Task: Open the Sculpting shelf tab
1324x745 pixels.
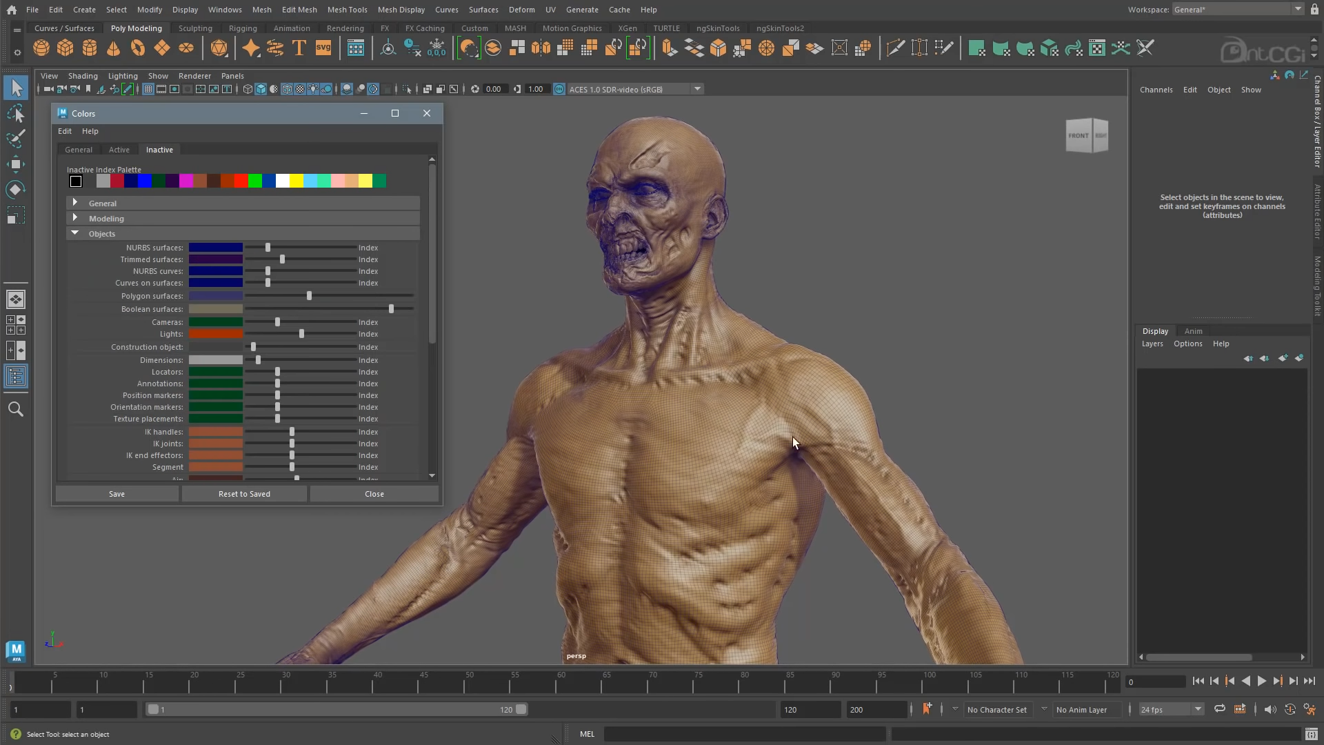Action: tap(195, 28)
